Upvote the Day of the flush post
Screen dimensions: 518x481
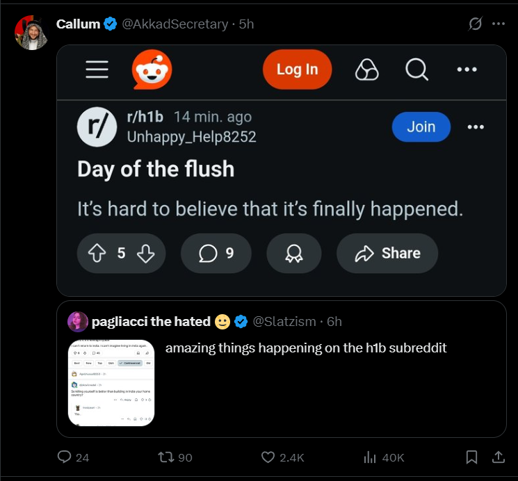97,253
